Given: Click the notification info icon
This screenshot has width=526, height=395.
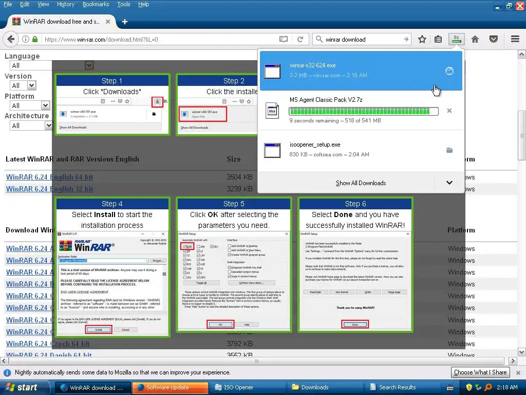Looking at the screenshot, I should pyautogui.click(x=7, y=372).
